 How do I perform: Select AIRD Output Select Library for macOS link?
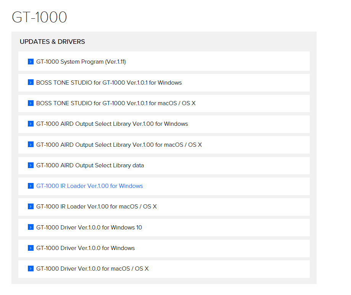pyautogui.click(x=119, y=145)
